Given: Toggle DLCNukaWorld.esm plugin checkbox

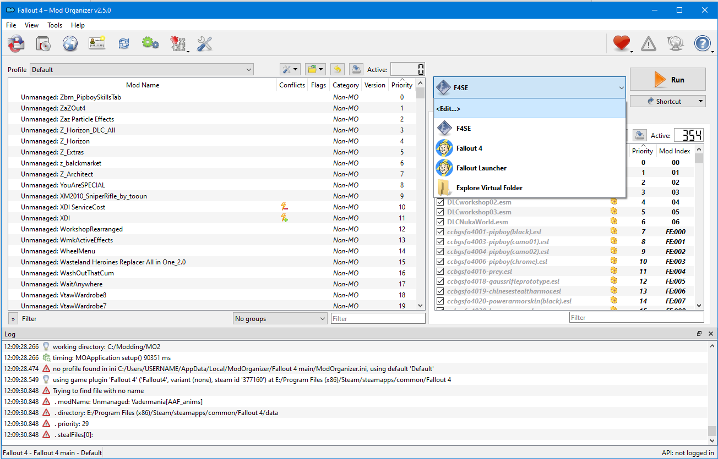Looking at the screenshot, I should tap(440, 222).
